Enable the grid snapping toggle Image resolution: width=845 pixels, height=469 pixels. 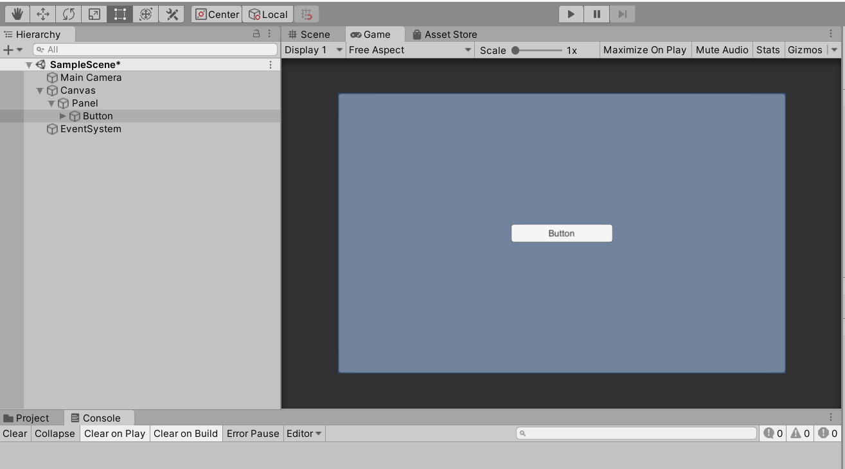coord(305,13)
